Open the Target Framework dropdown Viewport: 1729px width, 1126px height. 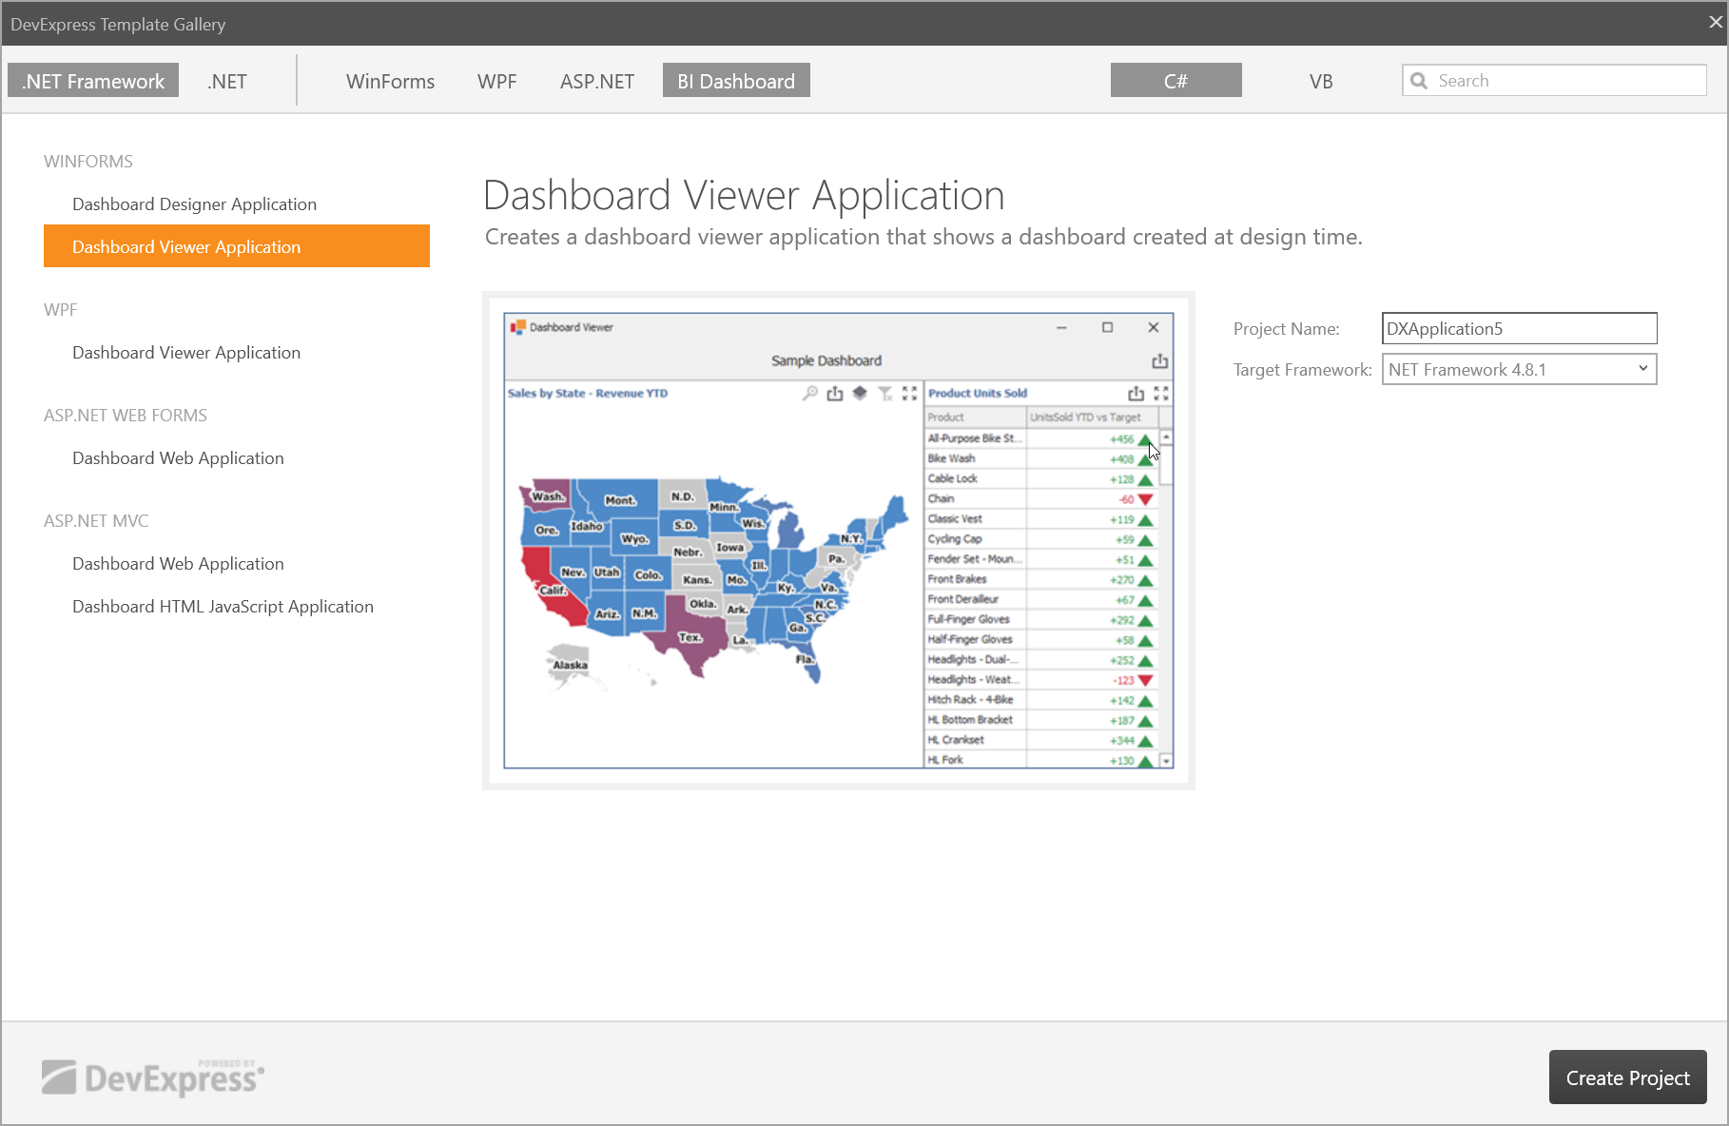coord(1519,369)
